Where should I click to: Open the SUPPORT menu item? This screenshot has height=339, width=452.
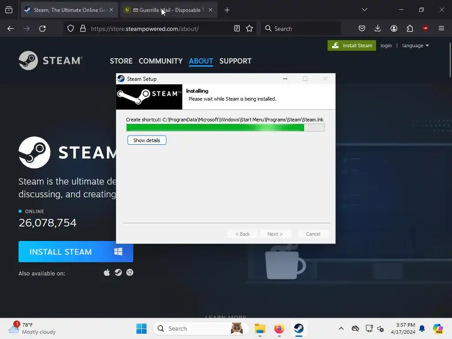point(236,61)
